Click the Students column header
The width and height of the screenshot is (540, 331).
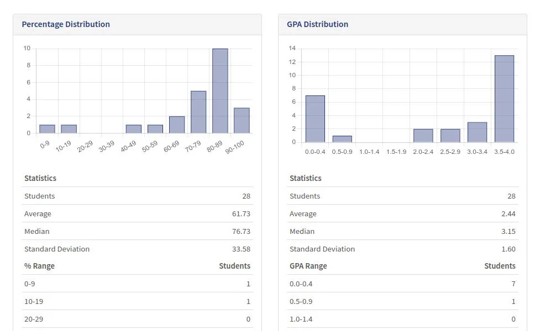tap(235, 266)
